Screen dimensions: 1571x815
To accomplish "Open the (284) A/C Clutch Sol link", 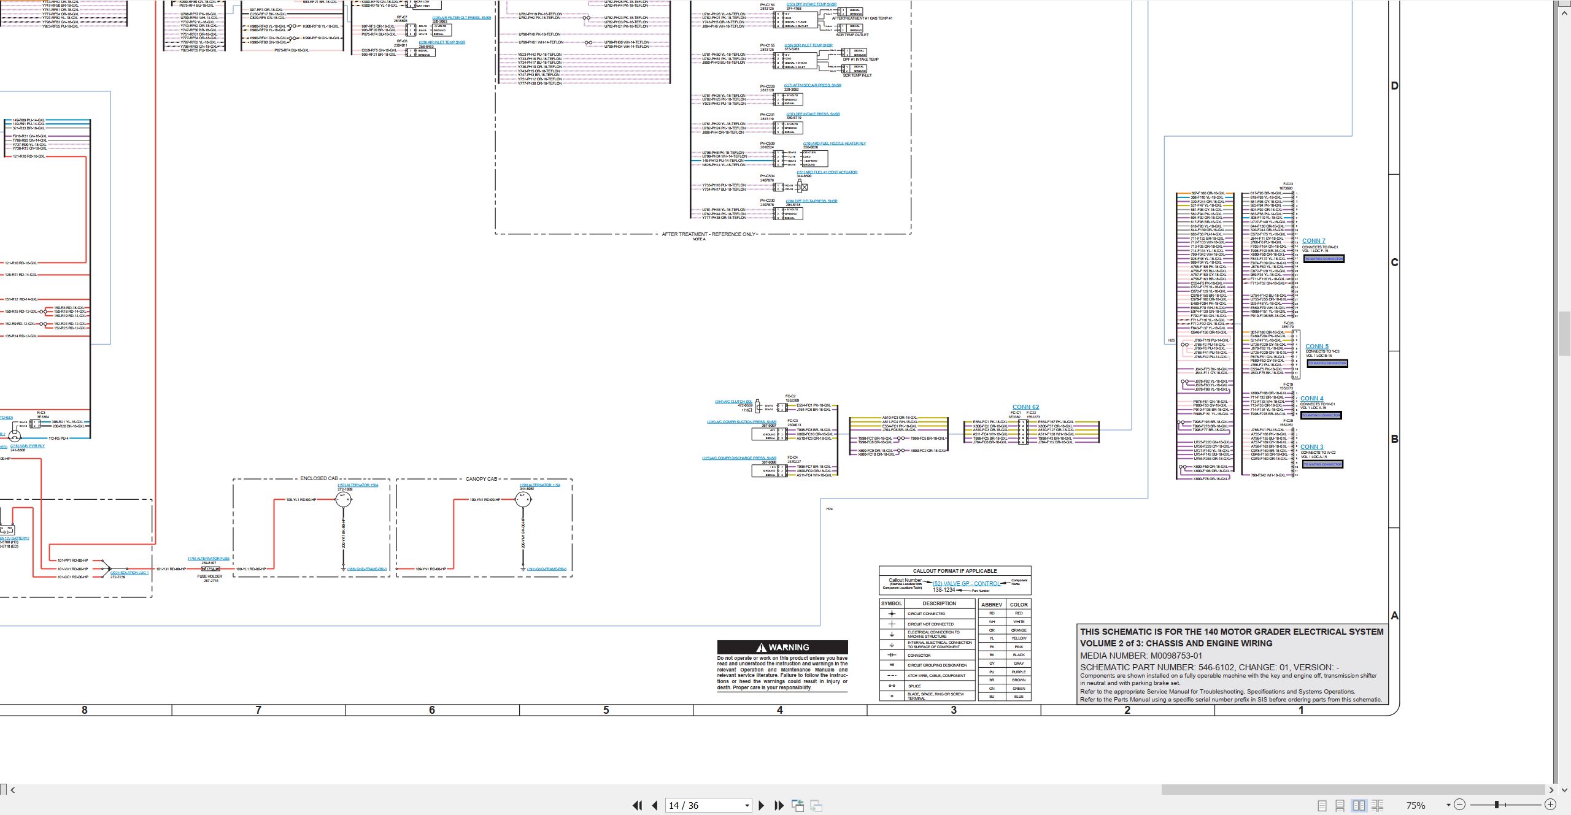I will (733, 402).
